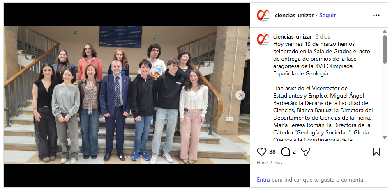
Task: Open the three-dot more options menu
Action: [376, 15]
